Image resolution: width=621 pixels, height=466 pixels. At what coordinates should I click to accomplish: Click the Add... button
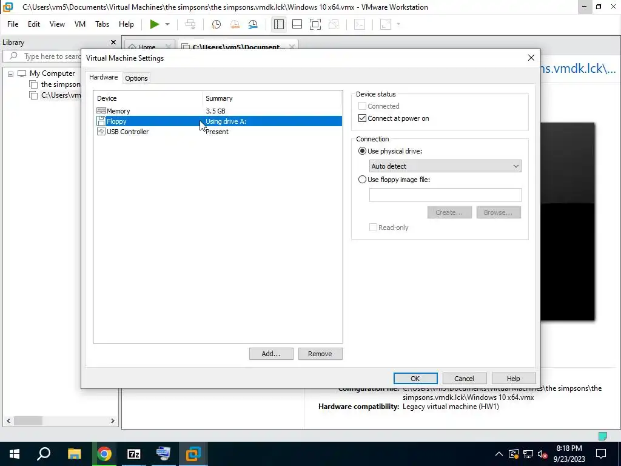[271, 354]
